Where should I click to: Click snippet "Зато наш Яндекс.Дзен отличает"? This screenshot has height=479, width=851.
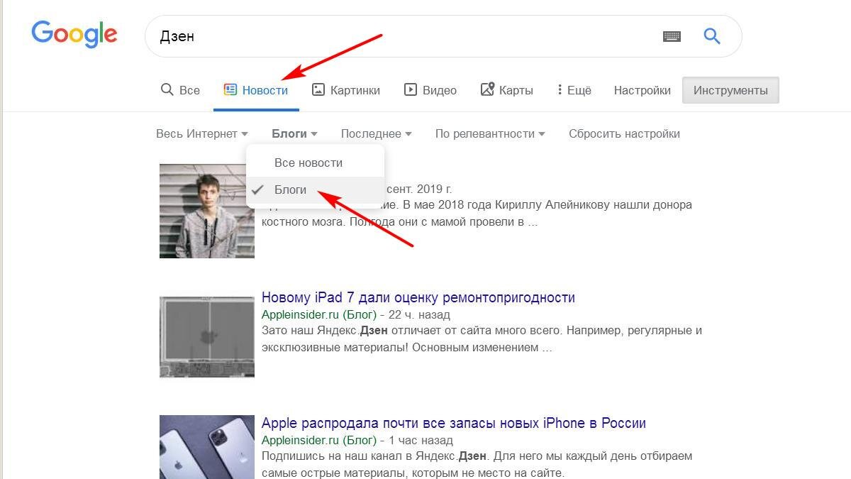point(482,339)
